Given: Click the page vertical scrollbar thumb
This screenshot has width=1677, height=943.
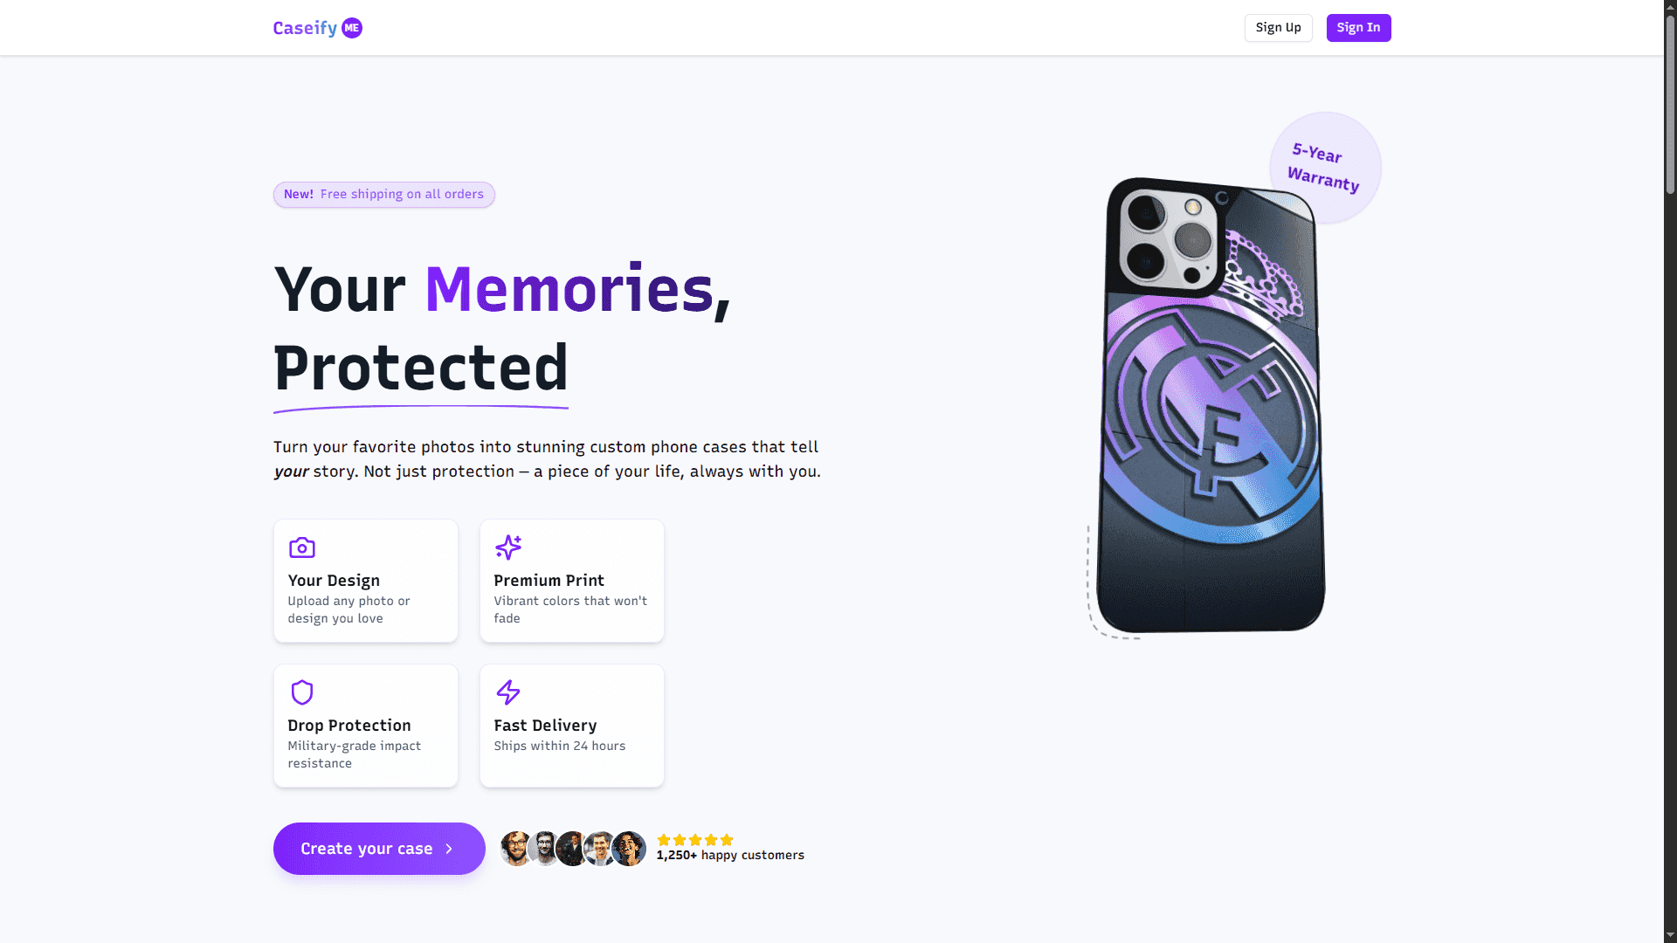Looking at the screenshot, I should point(1670,105).
